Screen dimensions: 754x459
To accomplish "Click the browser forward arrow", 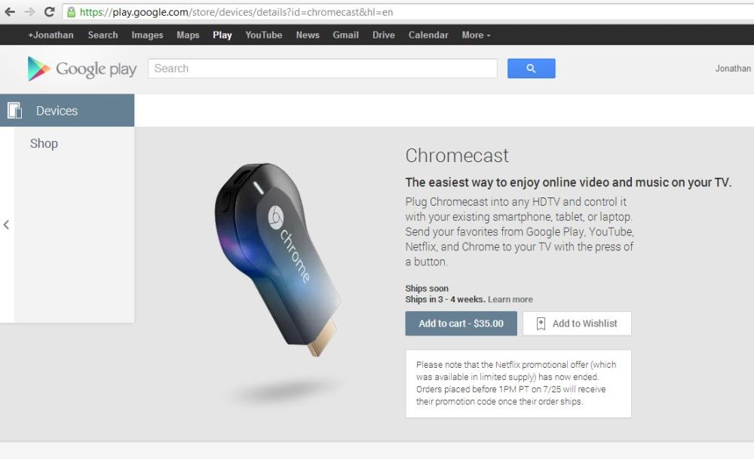I will 30,12.
